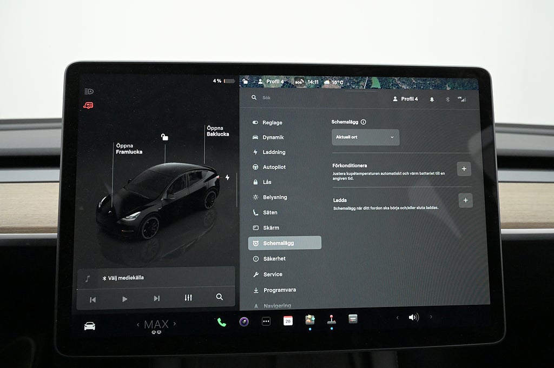Tap the volume speaker icon
Viewport: 554px width, 368px height.
pyautogui.click(x=413, y=317)
